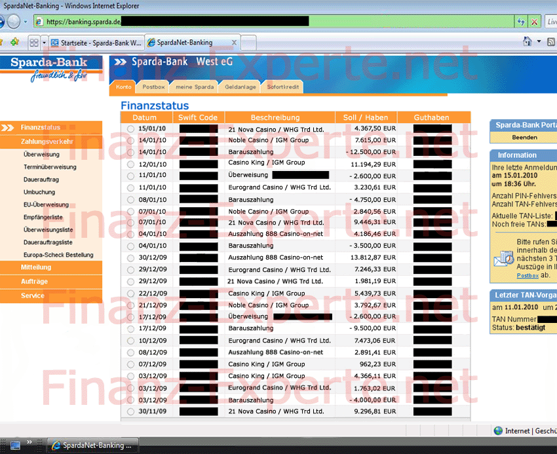Image resolution: width=557 pixels, height=454 pixels.
Task: Click SpardaNet-Banking taskbar button
Action: (x=92, y=445)
